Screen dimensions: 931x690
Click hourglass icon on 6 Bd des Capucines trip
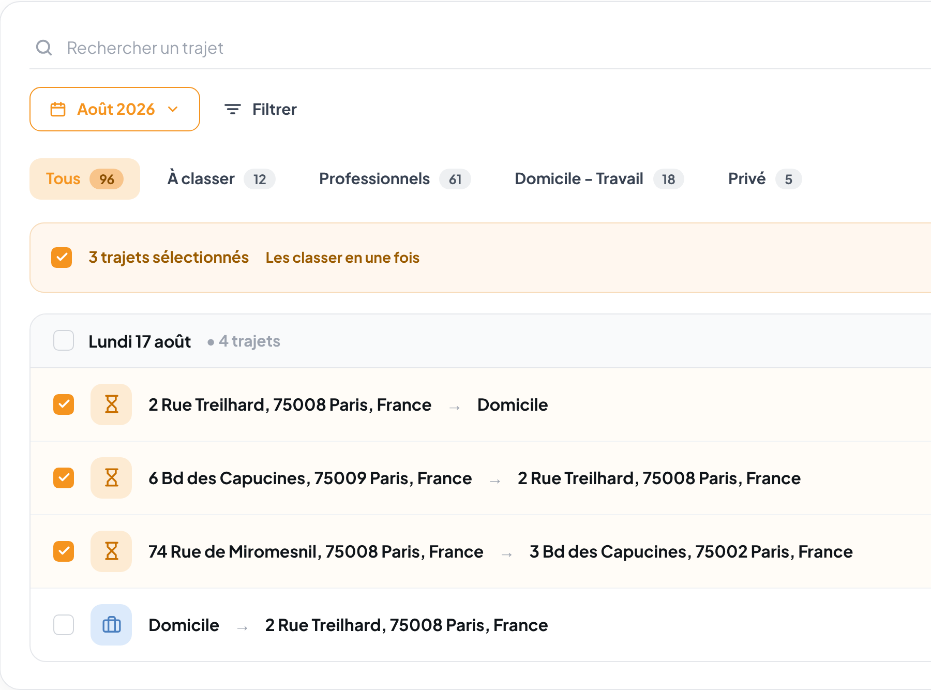111,478
